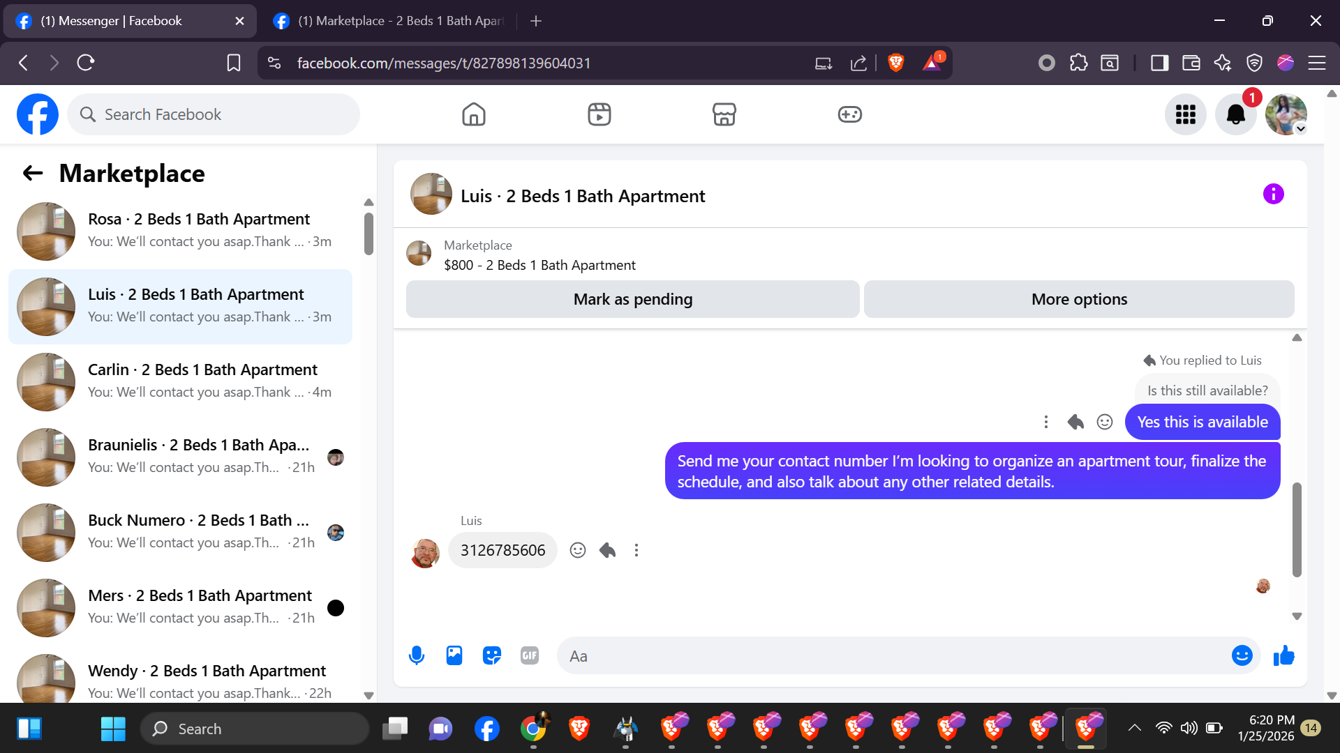Open Buck Numero's conversation
Image resolution: width=1340 pixels, height=753 pixels.
(x=181, y=533)
